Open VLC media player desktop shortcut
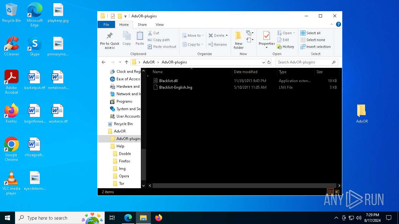 pos(12,183)
